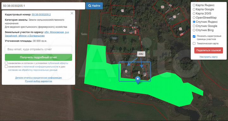
Task: Click Получить подробный отчет button
Action: (x=38, y=57)
